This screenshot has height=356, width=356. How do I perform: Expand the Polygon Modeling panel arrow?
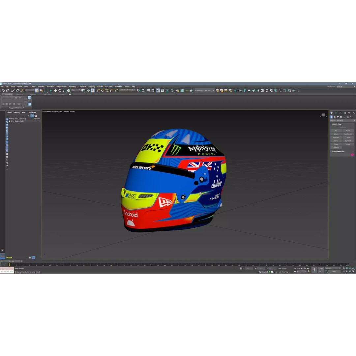pos(24,108)
